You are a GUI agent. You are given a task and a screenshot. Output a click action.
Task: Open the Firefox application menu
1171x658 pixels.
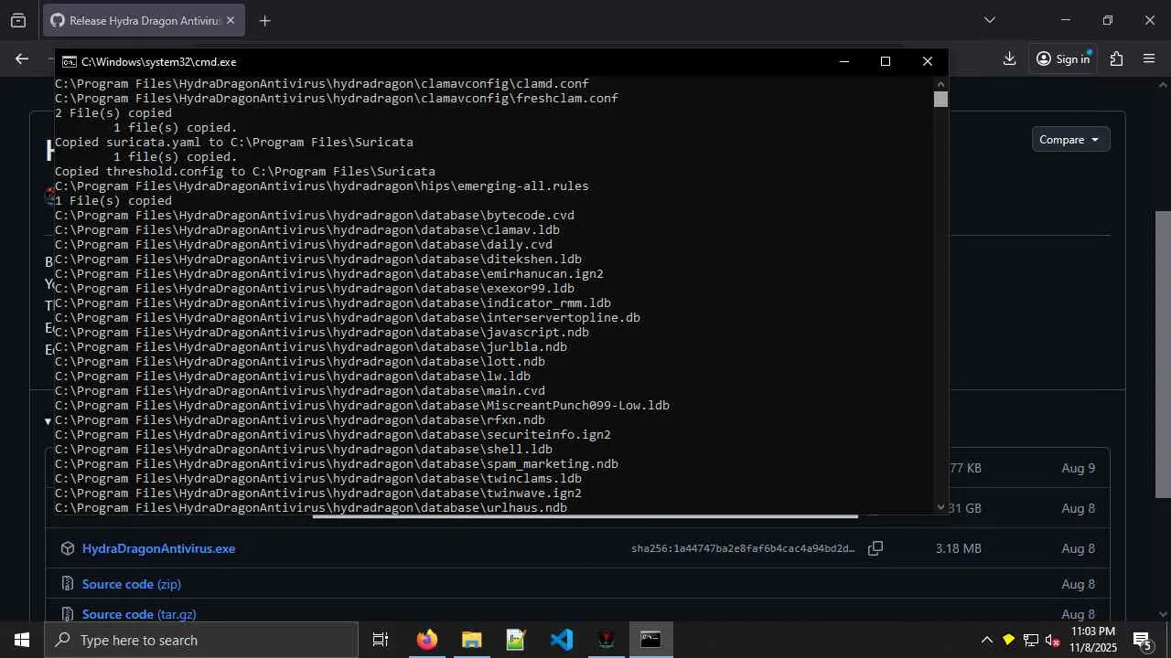[1149, 58]
